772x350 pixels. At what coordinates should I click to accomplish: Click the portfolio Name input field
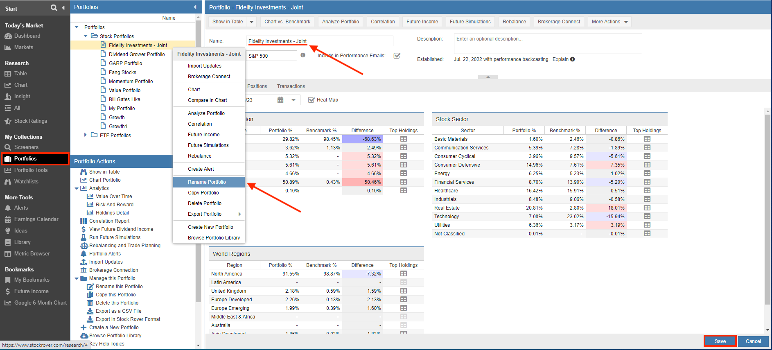click(320, 41)
